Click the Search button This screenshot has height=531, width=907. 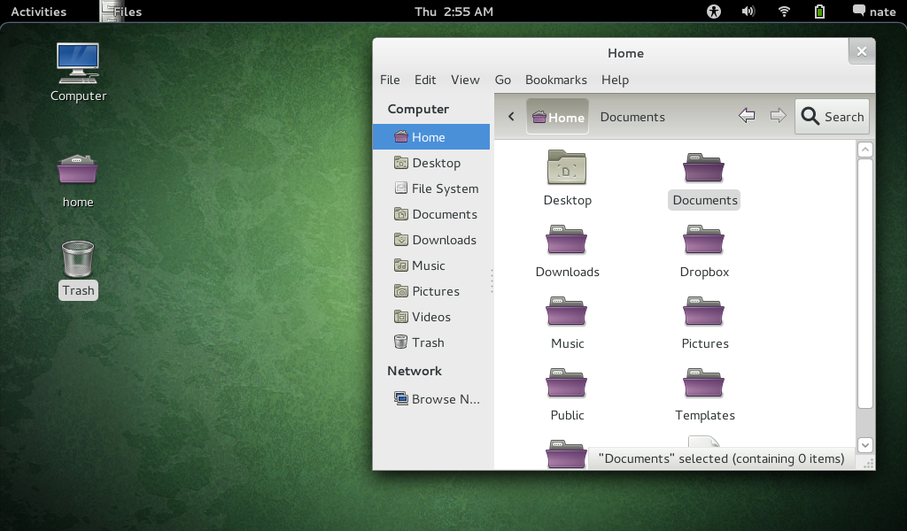coord(832,117)
